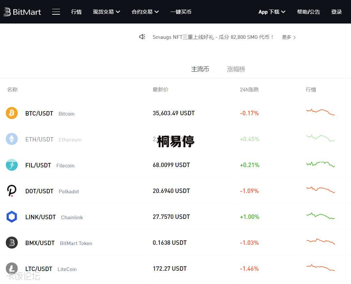Click the Chainlink name label
The image size is (351, 284).
[x=72, y=218]
